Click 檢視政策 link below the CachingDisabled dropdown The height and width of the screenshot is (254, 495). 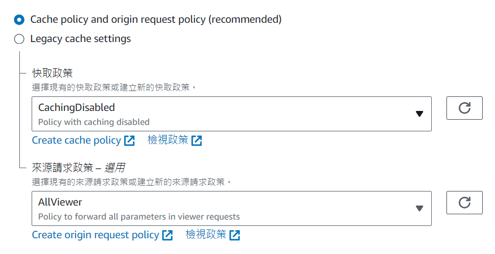click(167, 140)
